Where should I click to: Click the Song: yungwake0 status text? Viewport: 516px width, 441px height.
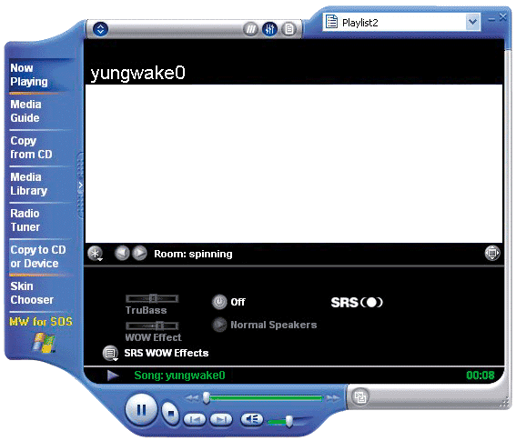(179, 376)
